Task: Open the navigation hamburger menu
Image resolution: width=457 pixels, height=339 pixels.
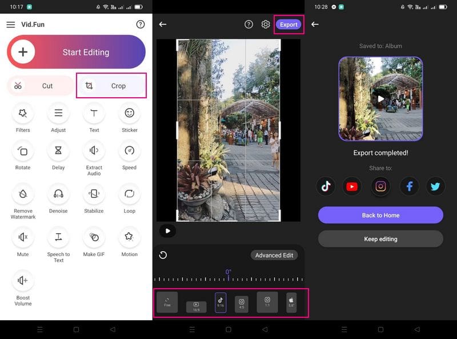Action: (x=11, y=25)
